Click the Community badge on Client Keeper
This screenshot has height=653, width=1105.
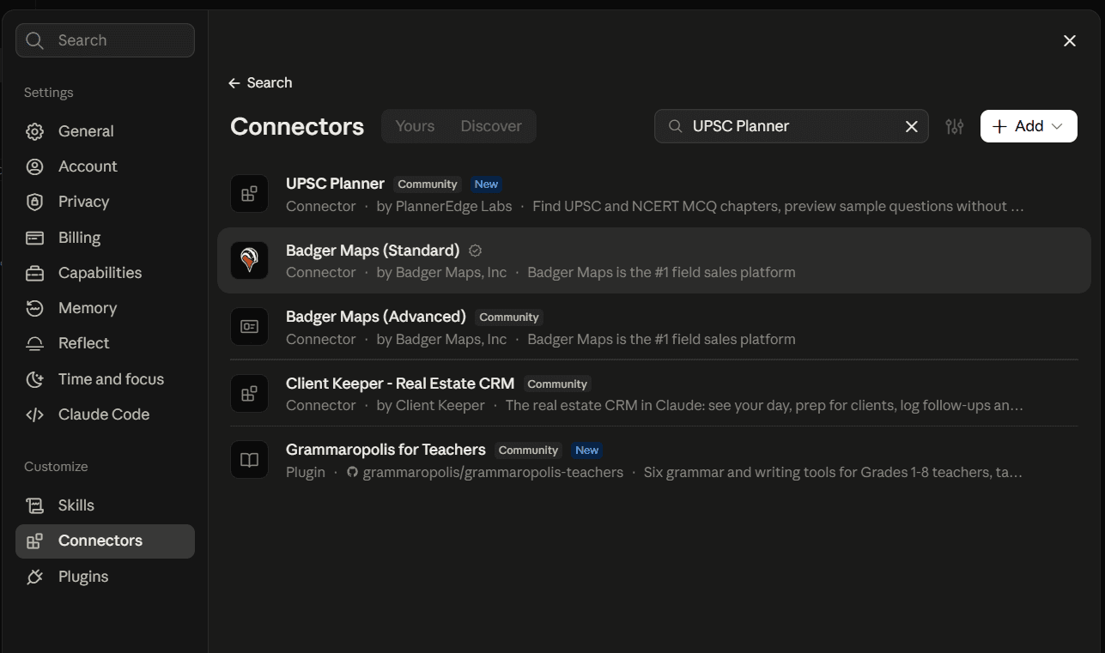557,384
